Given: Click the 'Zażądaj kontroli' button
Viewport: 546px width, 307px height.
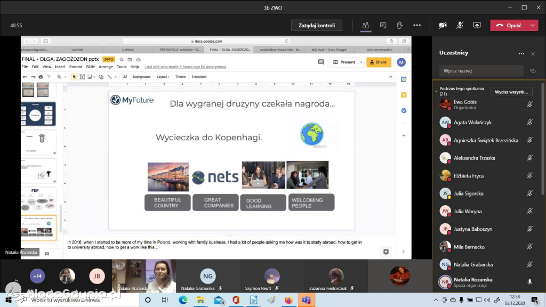Looking at the screenshot, I should 317,25.
